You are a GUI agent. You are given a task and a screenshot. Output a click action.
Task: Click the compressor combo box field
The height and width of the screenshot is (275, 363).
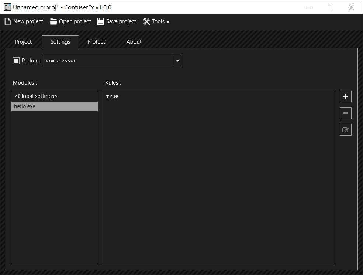click(113, 61)
